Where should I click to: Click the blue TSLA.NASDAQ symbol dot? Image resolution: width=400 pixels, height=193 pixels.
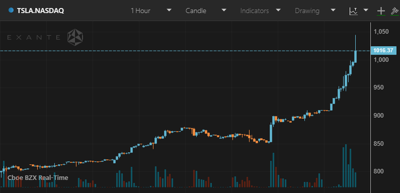(x=11, y=10)
